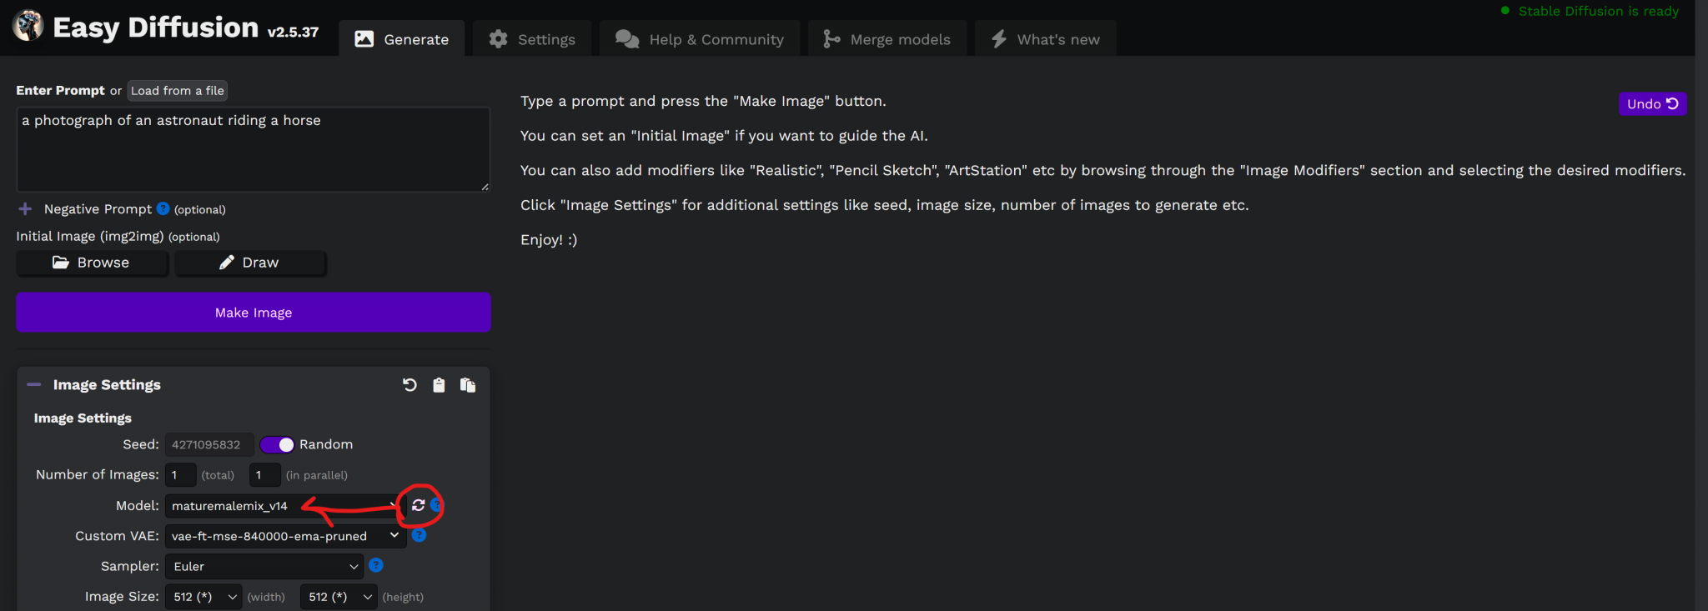This screenshot has height=611, width=1708.
Task: Click inside the prompt text area
Action: point(254,149)
